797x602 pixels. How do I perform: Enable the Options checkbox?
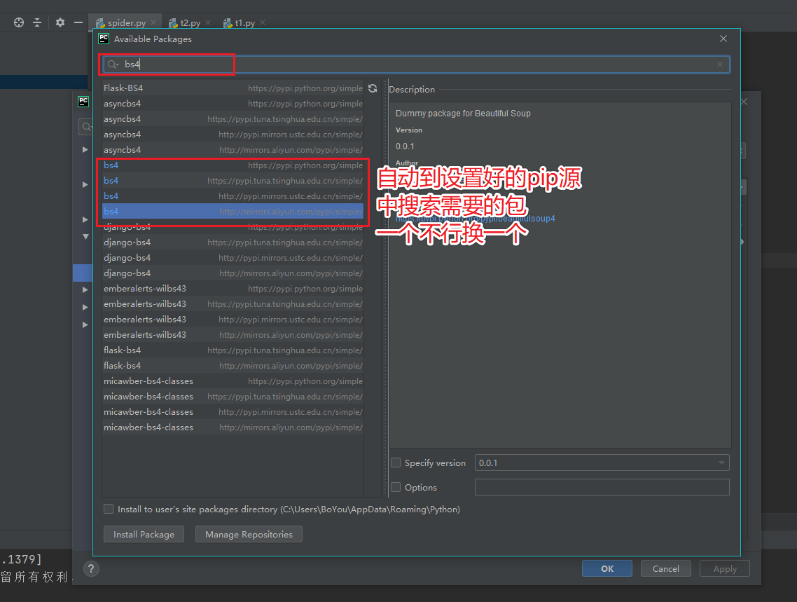tap(396, 487)
